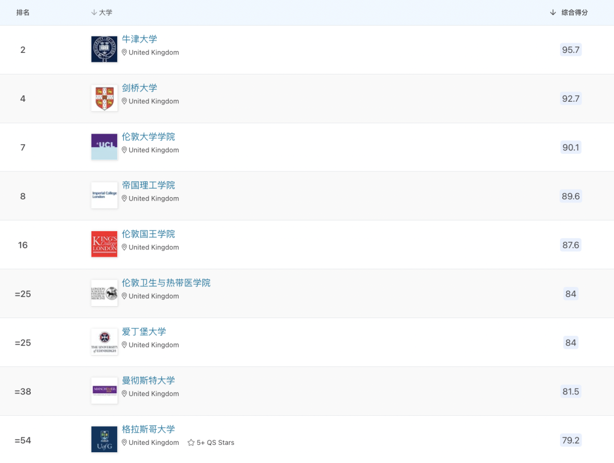Image resolution: width=614 pixels, height=463 pixels.
Task: Open the 牛津大学 link
Action: [x=139, y=39]
